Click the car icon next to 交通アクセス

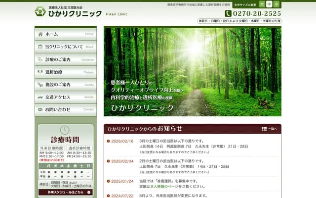pos(40,98)
